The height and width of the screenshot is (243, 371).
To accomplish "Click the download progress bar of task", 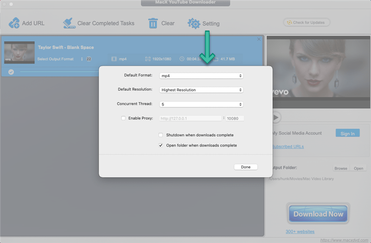I will tap(60, 72).
